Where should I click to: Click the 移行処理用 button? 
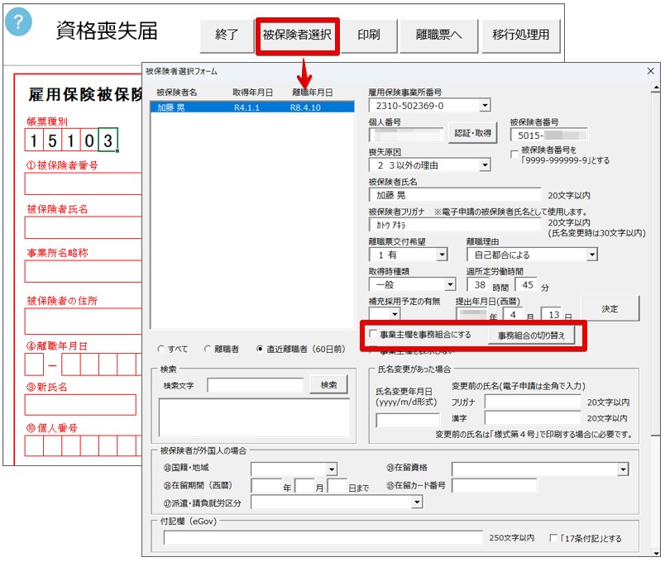[520, 35]
